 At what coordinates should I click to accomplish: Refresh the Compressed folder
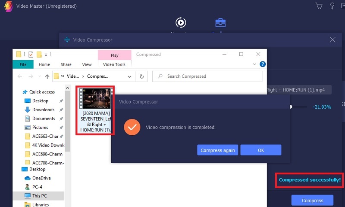142,76
